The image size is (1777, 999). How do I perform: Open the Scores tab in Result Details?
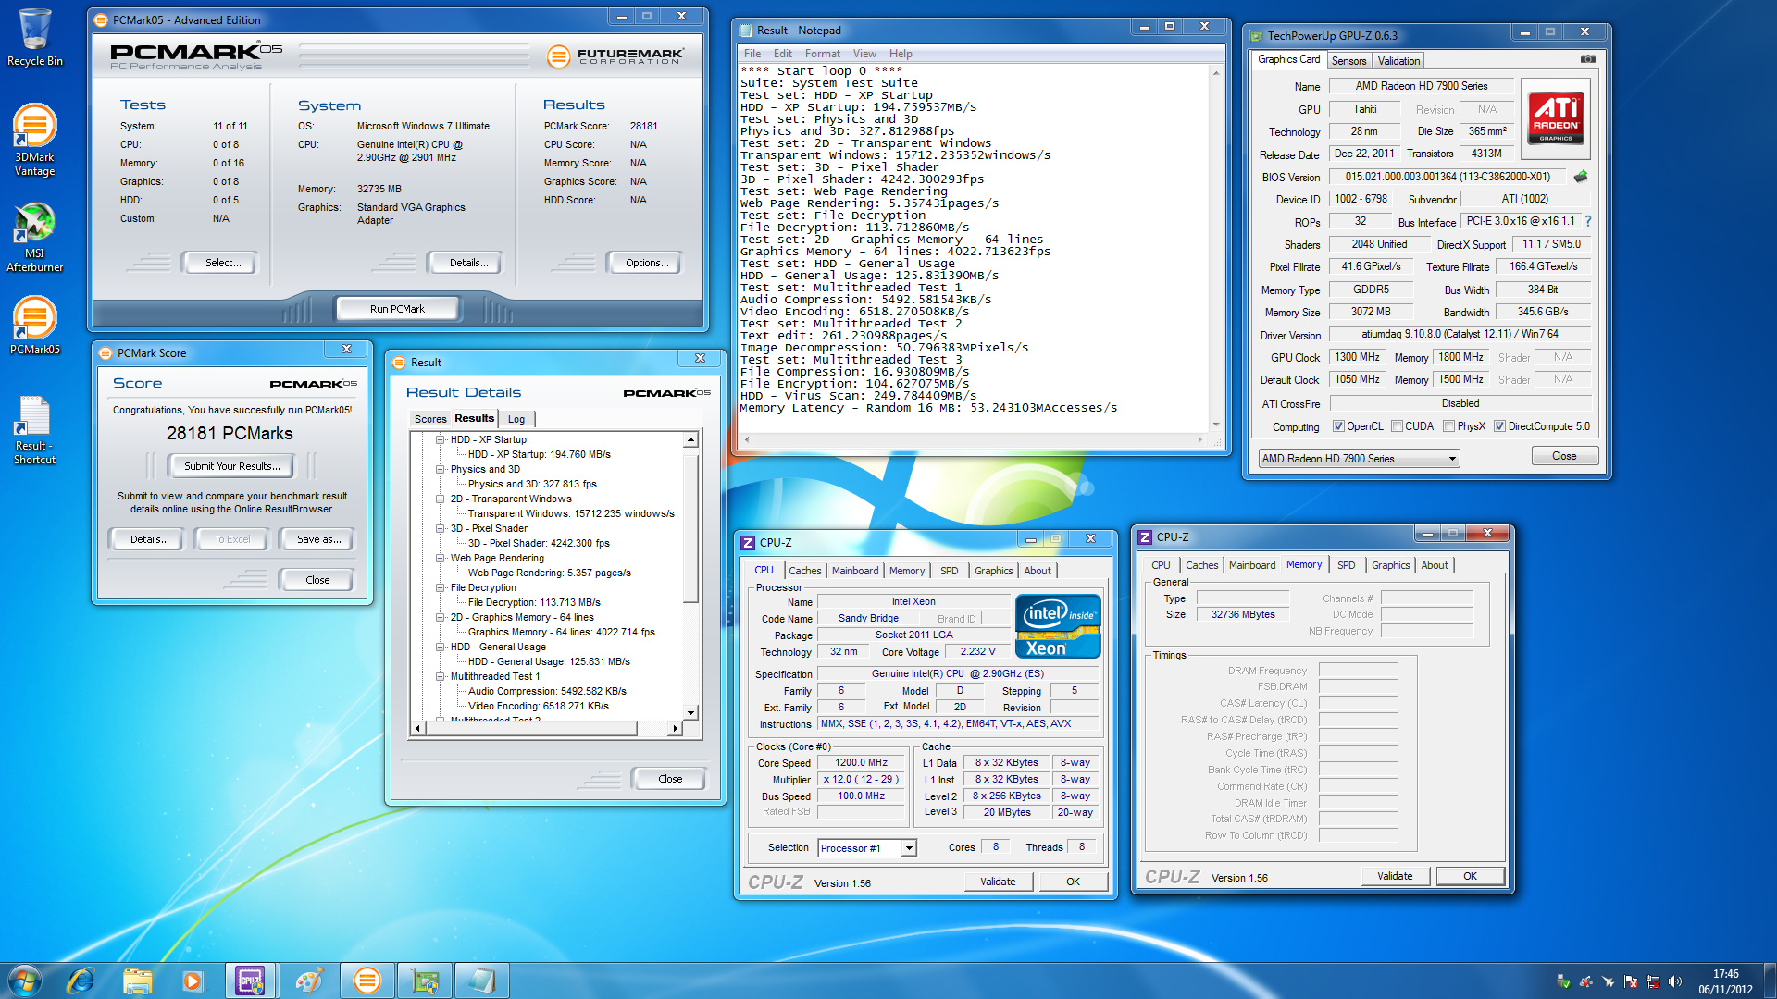pyautogui.click(x=430, y=419)
